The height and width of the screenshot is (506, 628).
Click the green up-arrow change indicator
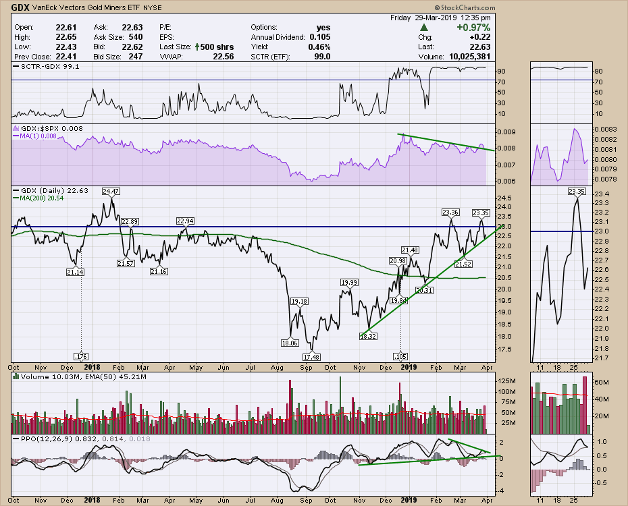click(x=424, y=28)
